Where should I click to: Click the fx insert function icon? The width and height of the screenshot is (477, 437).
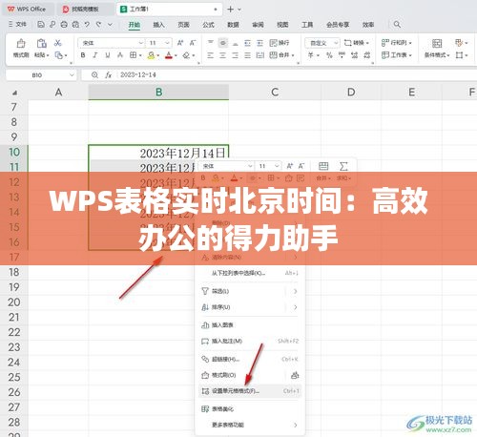[109, 75]
